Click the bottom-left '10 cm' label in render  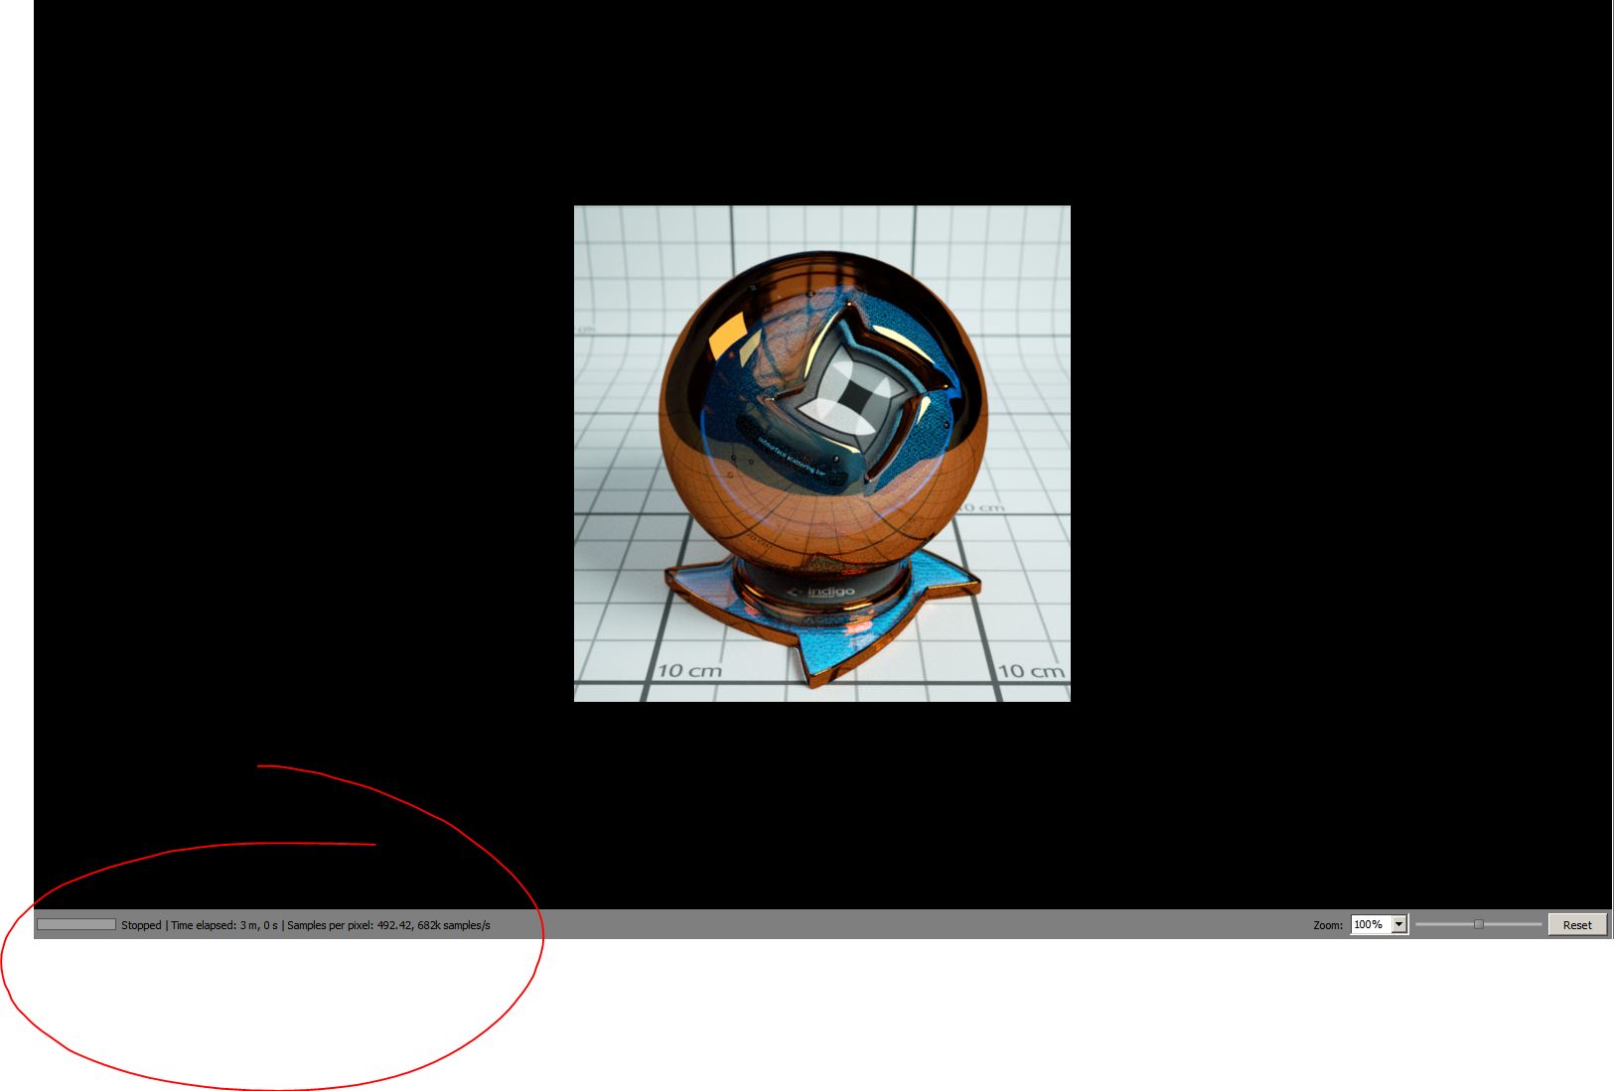[x=689, y=671]
